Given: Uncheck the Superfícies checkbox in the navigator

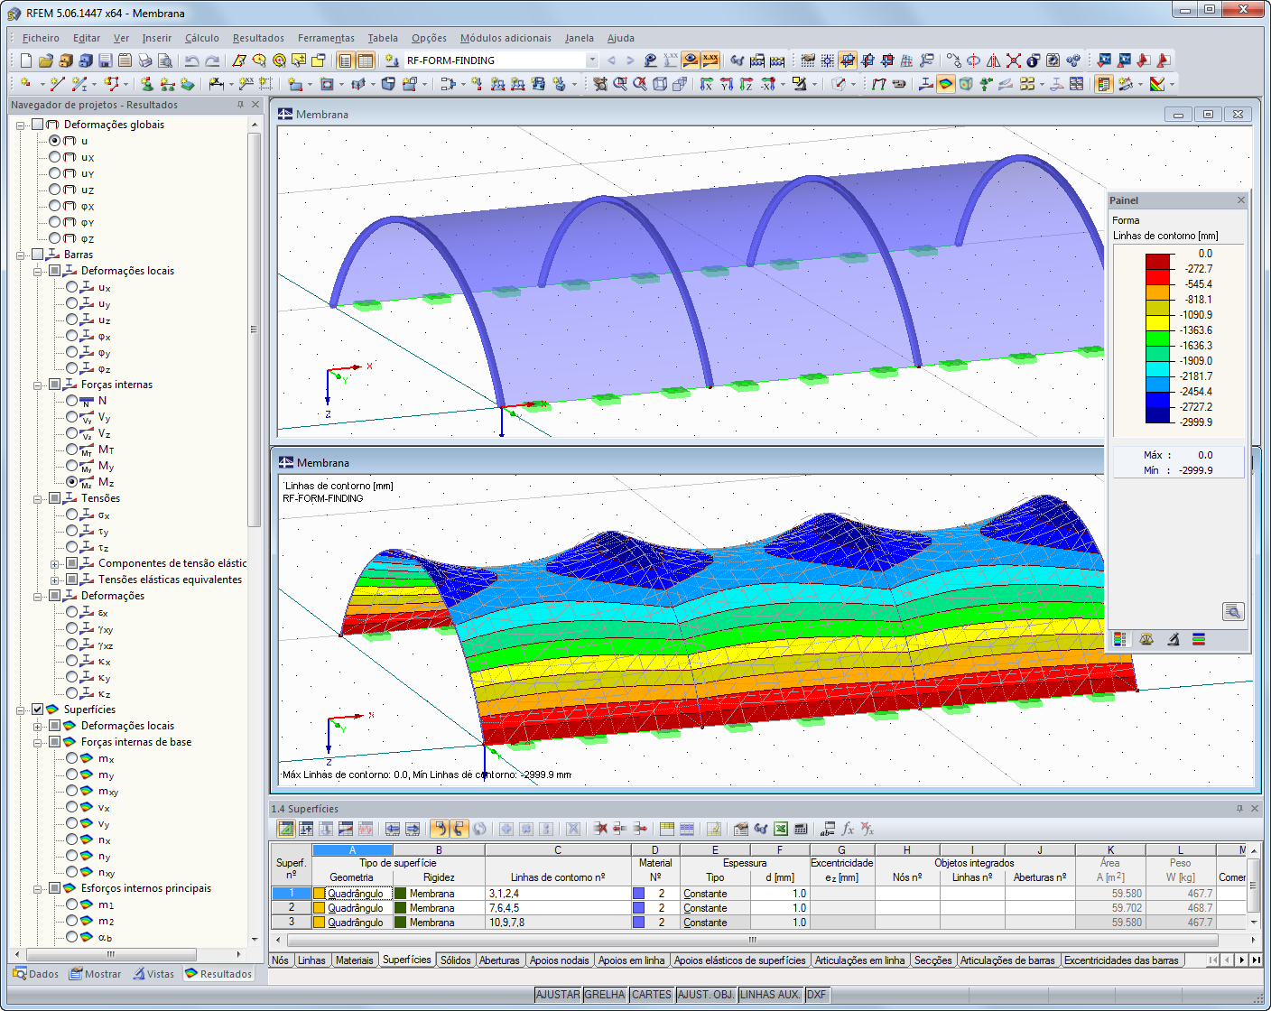Looking at the screenshot, I should point(37,710).
